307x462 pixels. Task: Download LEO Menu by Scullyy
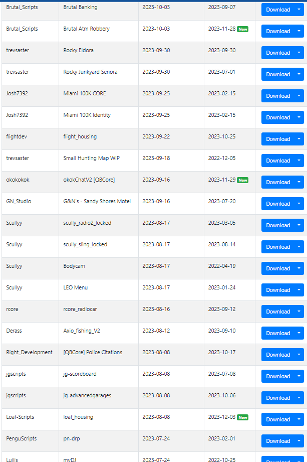[x=278, y=290]
